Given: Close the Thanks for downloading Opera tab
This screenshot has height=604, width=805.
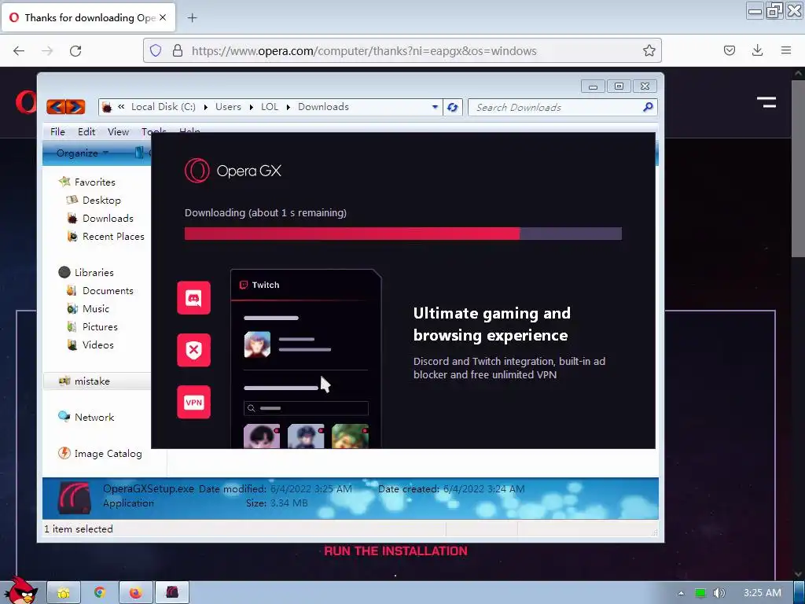Looking at the screenshot, I should coord(163,17).
